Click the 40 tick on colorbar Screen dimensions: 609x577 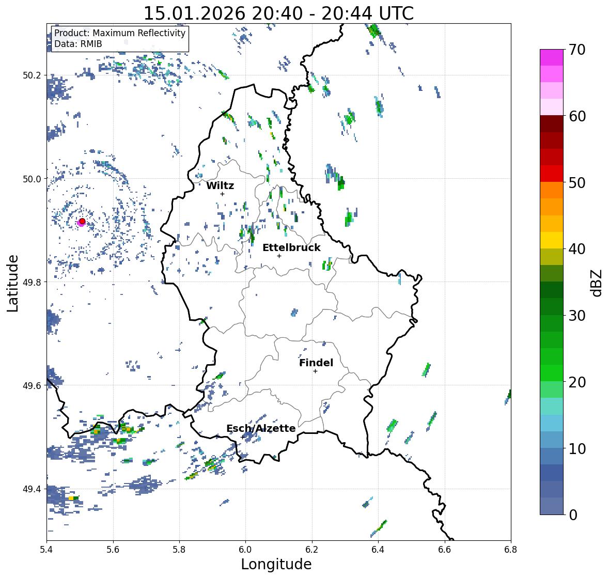(577, 249)
